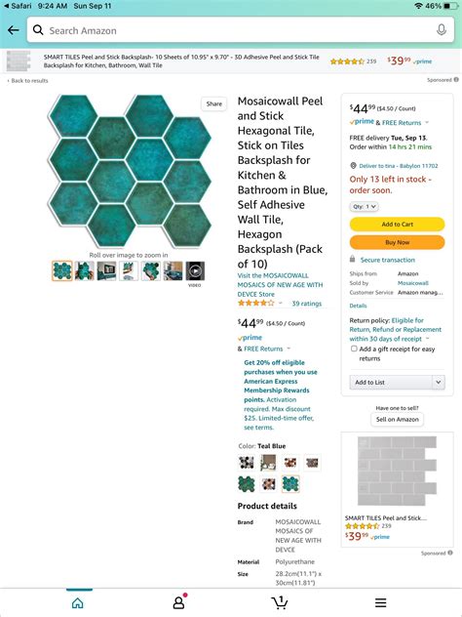Play the product video thumbnail
Viewport: 462px width, 617px height.
pyautogui.click(x=195, y=270)
